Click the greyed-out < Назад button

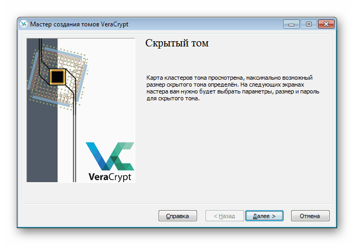pyautogui.click(x=225, y=215)
